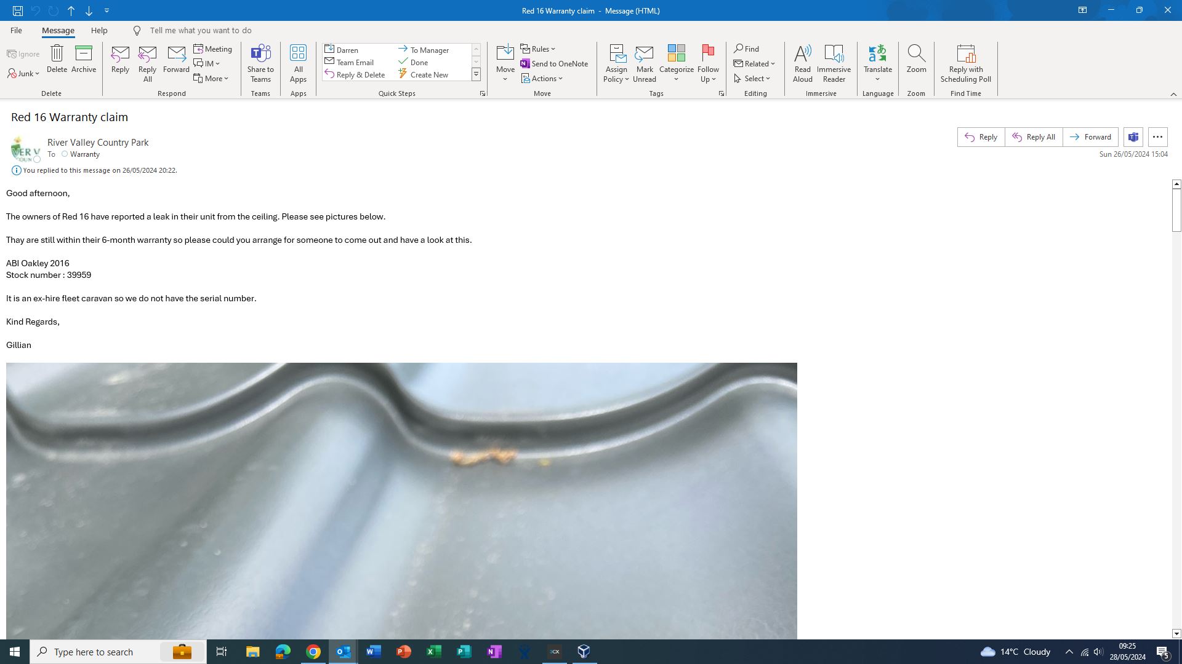Click the message vertical scrollbar thumb
Screen dimensions: 1182x664
(x=1176, y=209)
